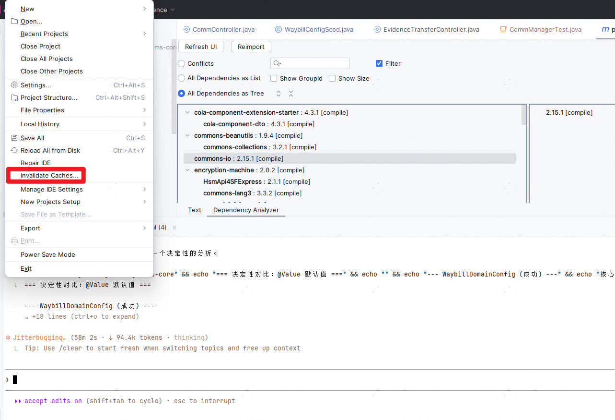Viewport: 615px width, 420px height.
Task: Select the Conflicts radio button
Action: pyautogui.click(x=182, y=63)
